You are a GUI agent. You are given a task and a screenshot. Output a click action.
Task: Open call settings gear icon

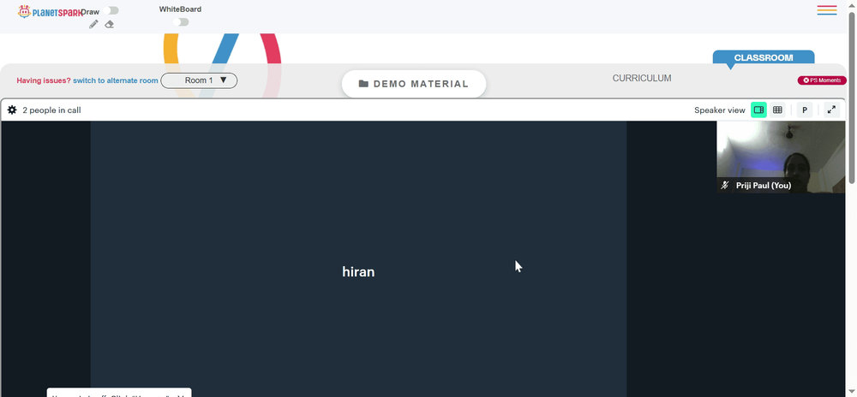tap(12, 110)
